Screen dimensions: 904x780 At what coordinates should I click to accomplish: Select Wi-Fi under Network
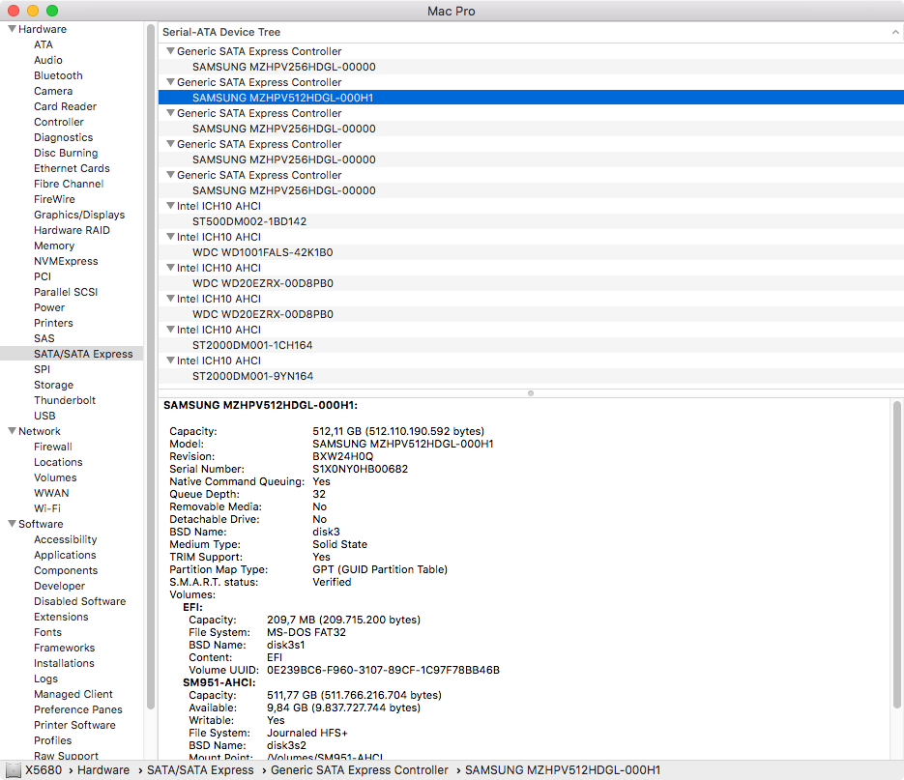(47, 508)
